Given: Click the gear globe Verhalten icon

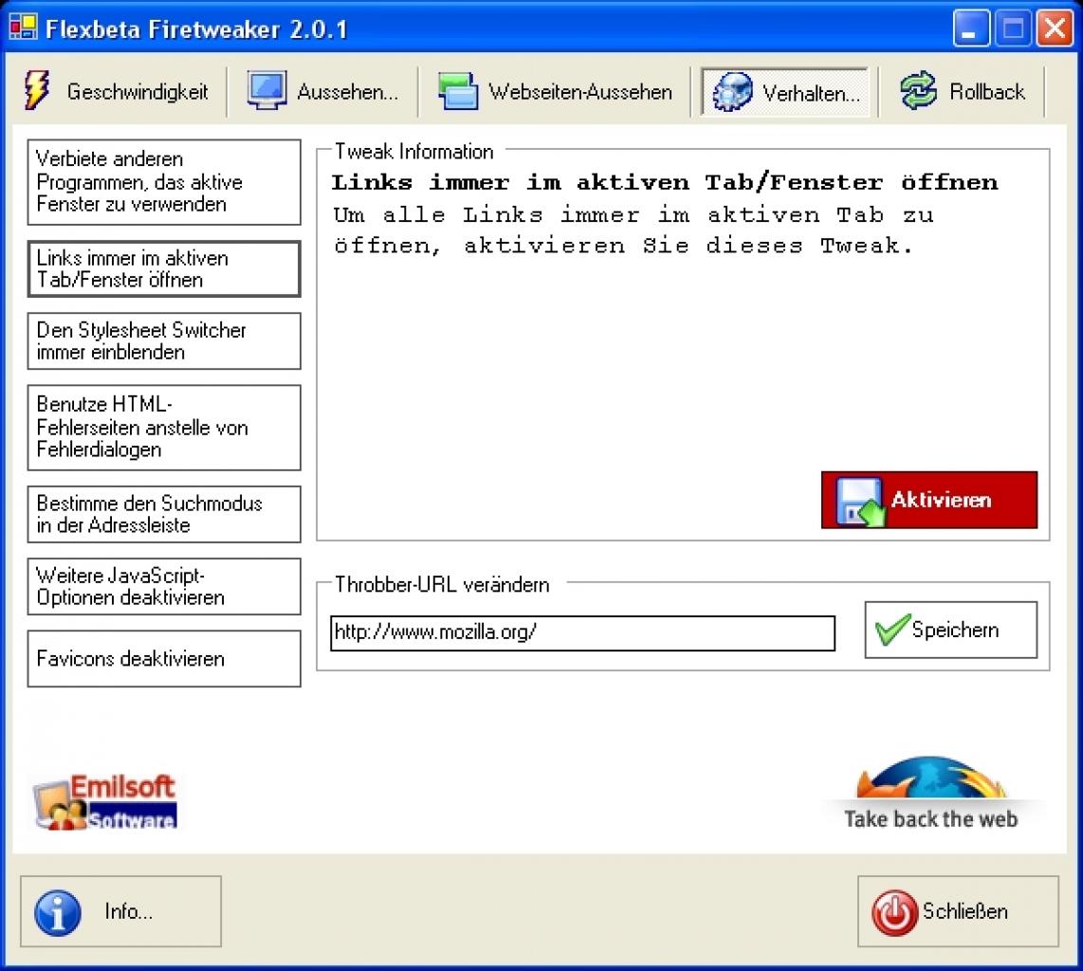Looking at the screenshot, I should (x=733, y=91).
